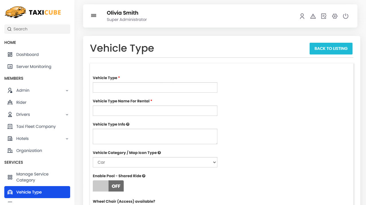The width and height of the screenshot is (366, 205).
Task: Click the sidebar Search field
Action: pyautogui.click(x=37, y=29)
